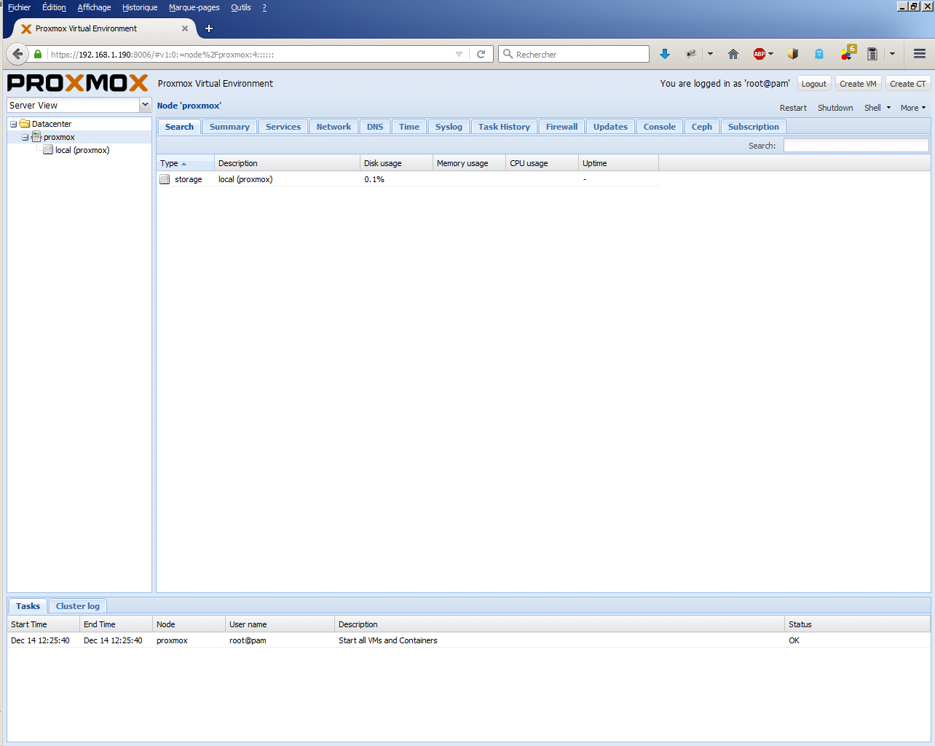
Task: Open the Fichier menu
Action: point(20,7)
